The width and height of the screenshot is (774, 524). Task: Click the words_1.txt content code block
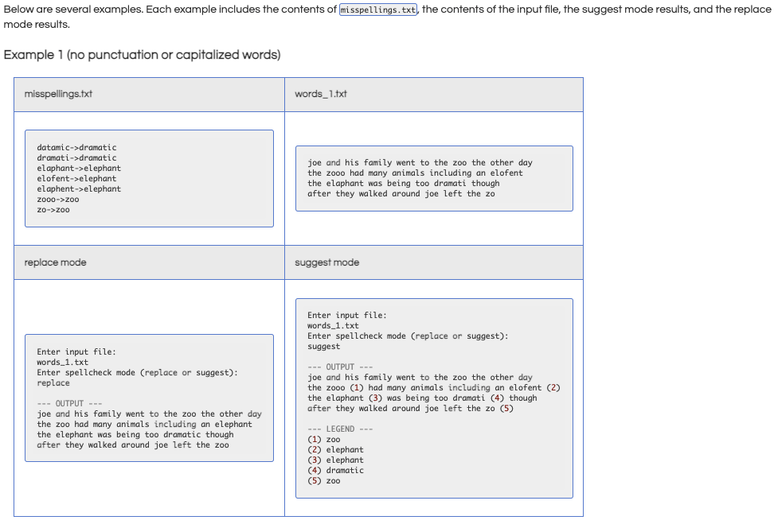click(435, 178)
